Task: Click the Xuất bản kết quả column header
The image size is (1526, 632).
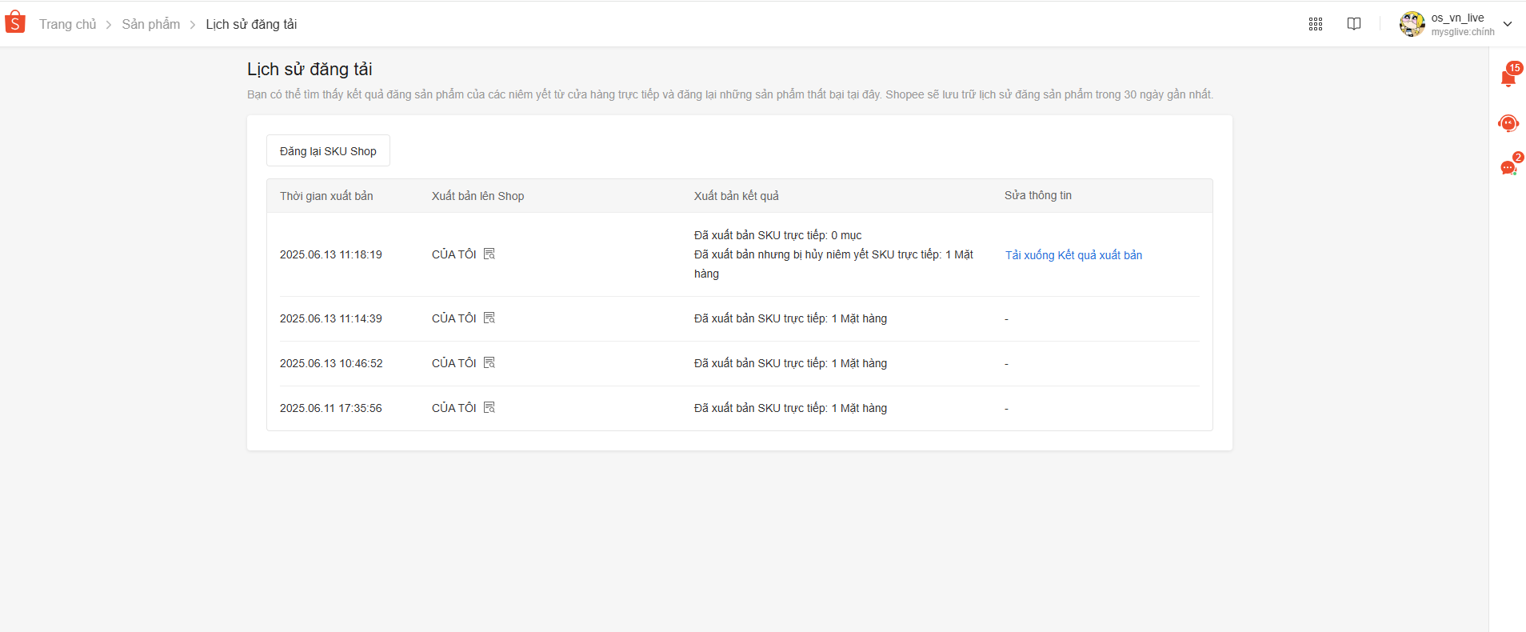Action: tap(736, 196)
